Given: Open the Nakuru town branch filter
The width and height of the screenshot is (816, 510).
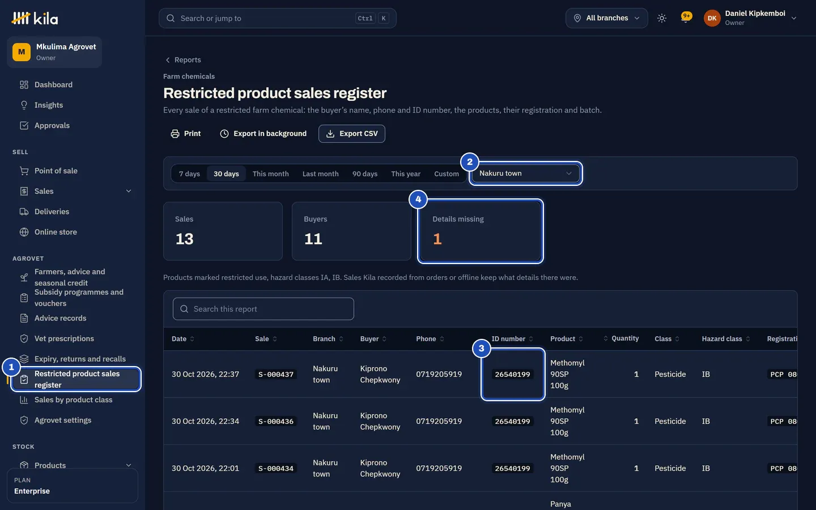Looking at the screenshot, I should [x=526, y=173].
